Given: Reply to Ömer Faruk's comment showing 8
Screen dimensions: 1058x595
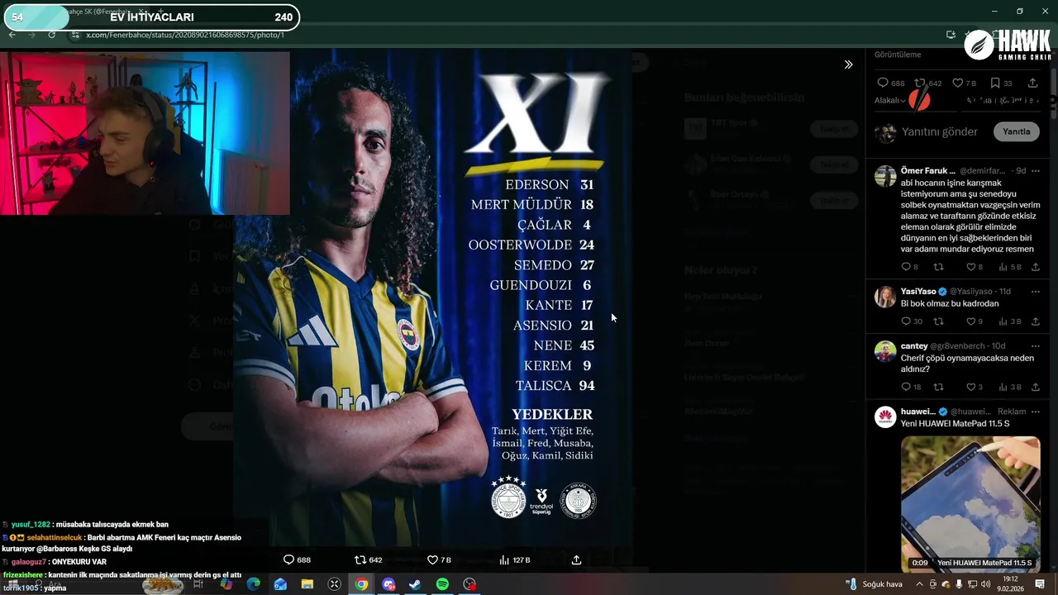Looking at the screenshot, I should pyautogui.click(x=909, y=267).
